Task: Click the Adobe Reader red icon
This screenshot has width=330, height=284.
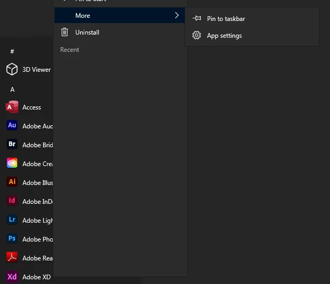Action: (12, 257)
